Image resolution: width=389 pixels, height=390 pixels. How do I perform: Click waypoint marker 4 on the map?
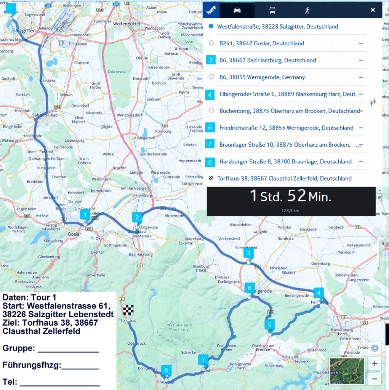click(318, 293)
